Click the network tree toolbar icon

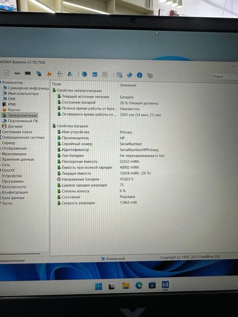pyautogui.click(x=60, y=74)
